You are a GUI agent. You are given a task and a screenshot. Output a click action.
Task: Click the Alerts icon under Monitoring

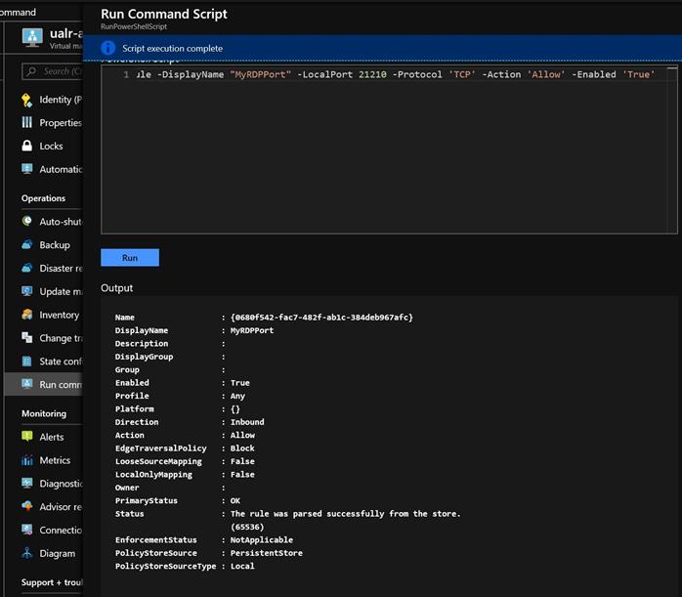click(x=27, y=437)
